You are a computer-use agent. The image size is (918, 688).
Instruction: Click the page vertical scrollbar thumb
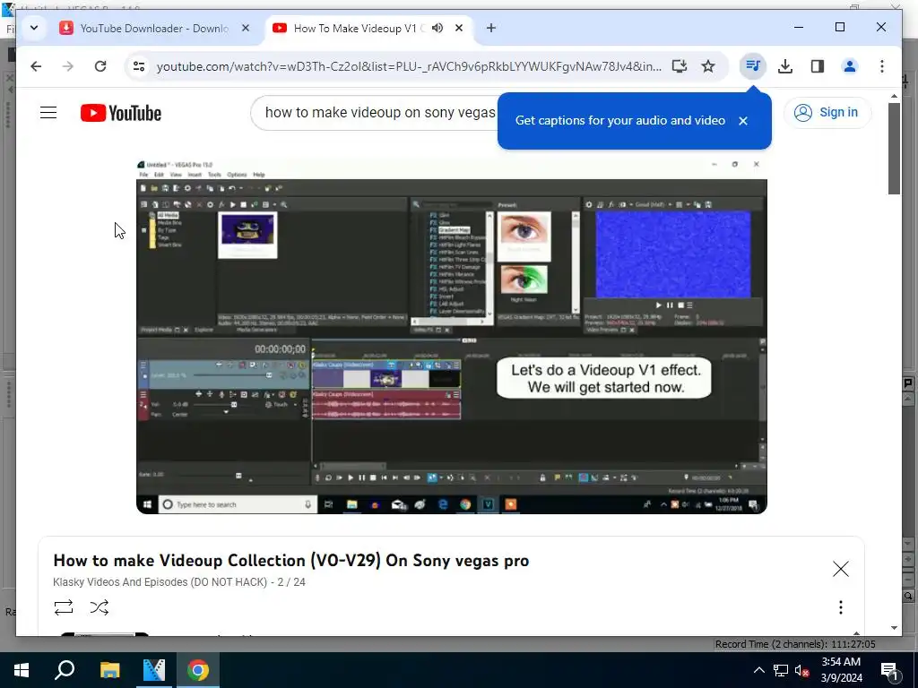(x=894, y=149)
